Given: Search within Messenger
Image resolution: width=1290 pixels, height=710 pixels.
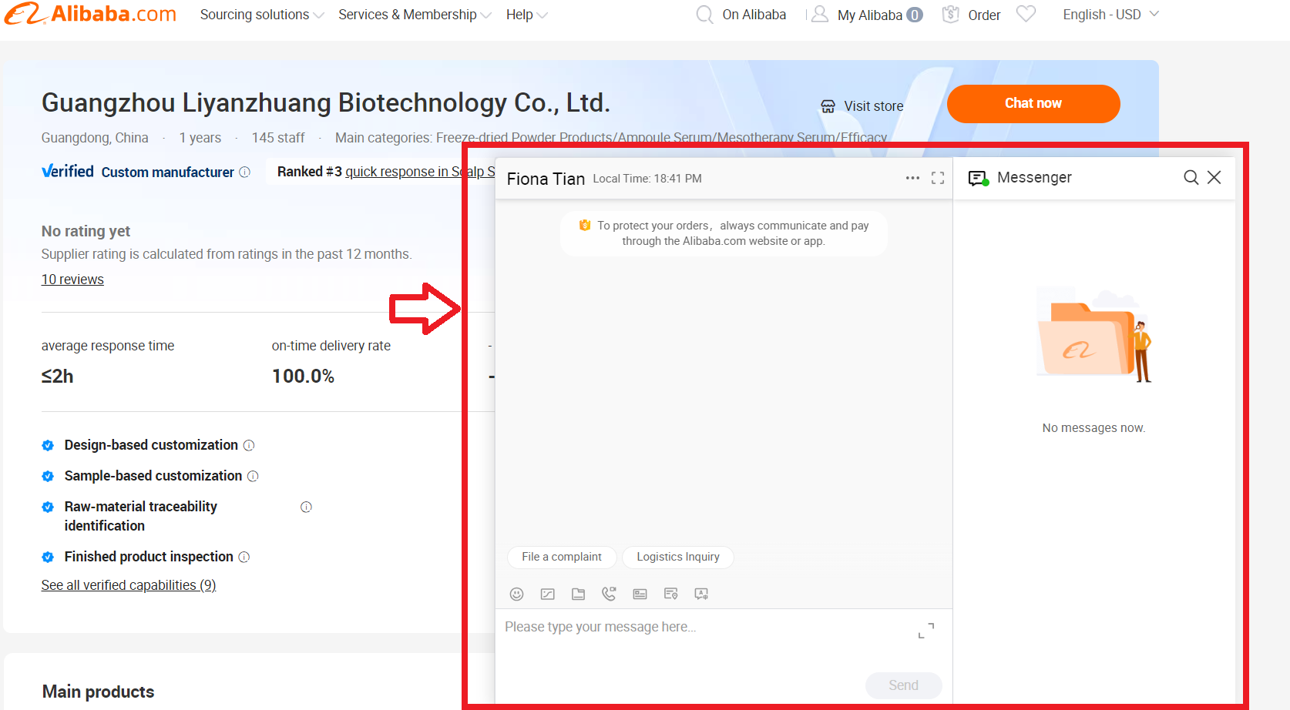Looking at the screenshot, I should coord(1191,178).
